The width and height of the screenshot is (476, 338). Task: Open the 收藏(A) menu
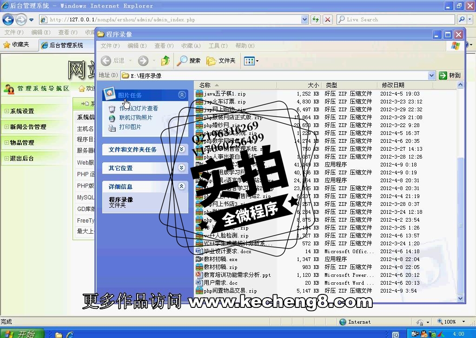(191, 46)
